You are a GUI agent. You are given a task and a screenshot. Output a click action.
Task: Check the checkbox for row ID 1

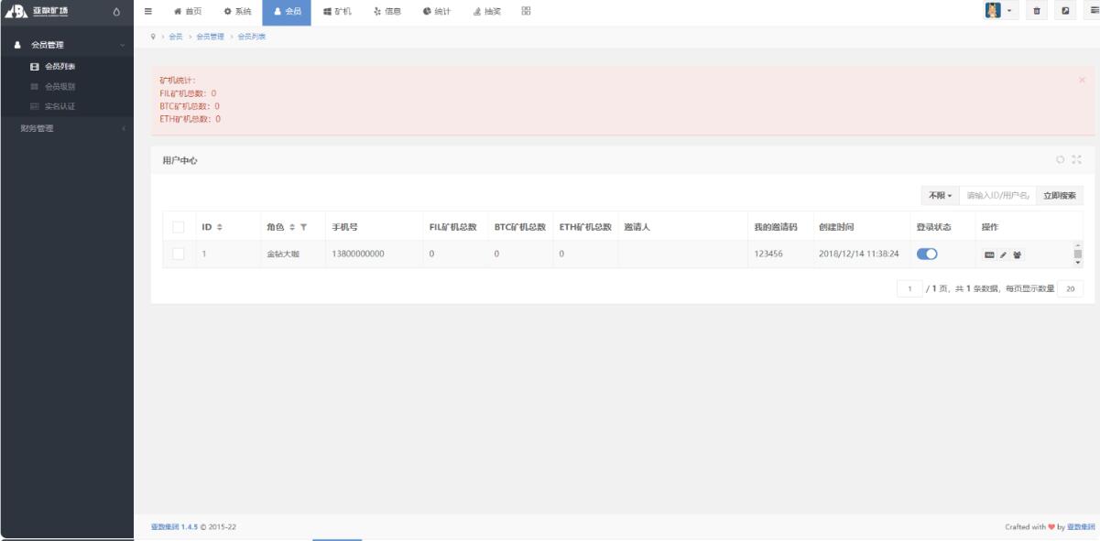(180, 254)
